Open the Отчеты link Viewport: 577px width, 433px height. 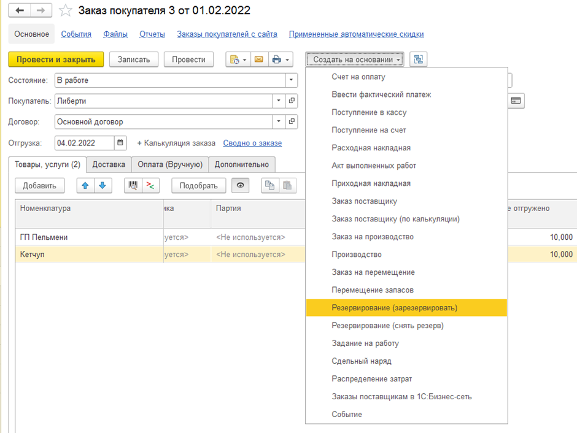152,34
